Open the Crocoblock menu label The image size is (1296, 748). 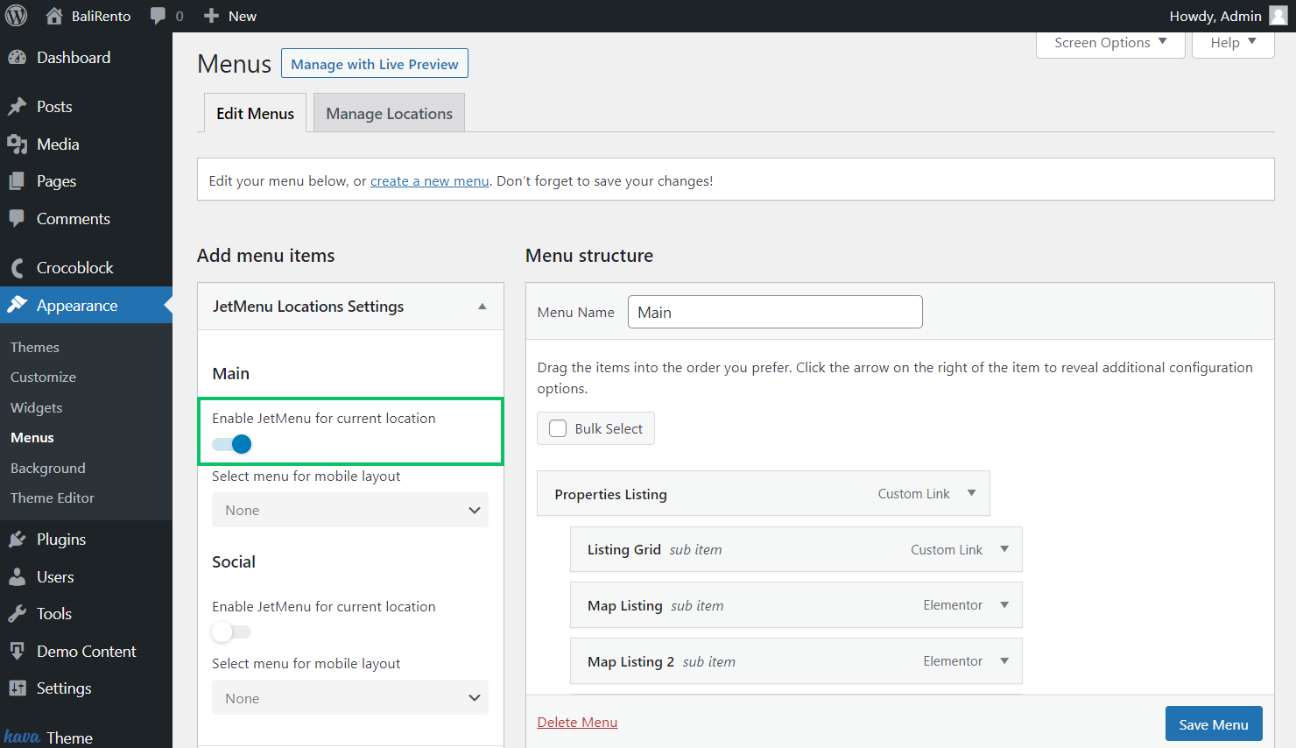[x=75, y=267]
